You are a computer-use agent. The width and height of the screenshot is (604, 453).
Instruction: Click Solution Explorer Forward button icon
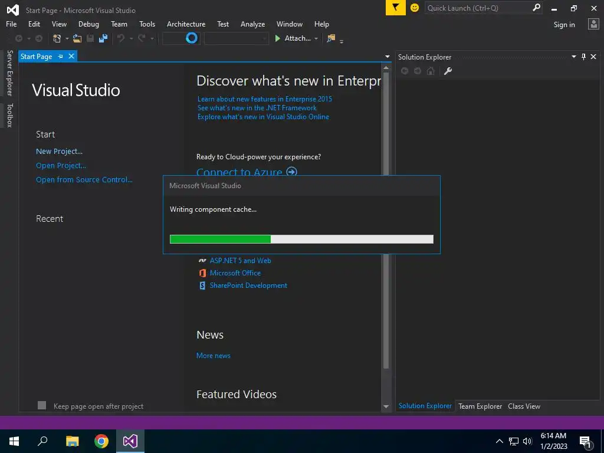(x=418, y=71)
